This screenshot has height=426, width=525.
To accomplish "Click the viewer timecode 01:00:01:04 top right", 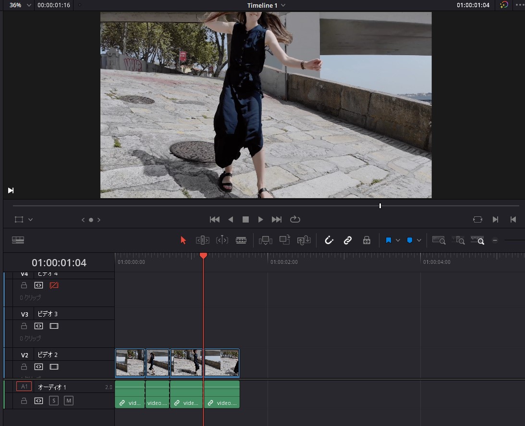I will (473, 5).
